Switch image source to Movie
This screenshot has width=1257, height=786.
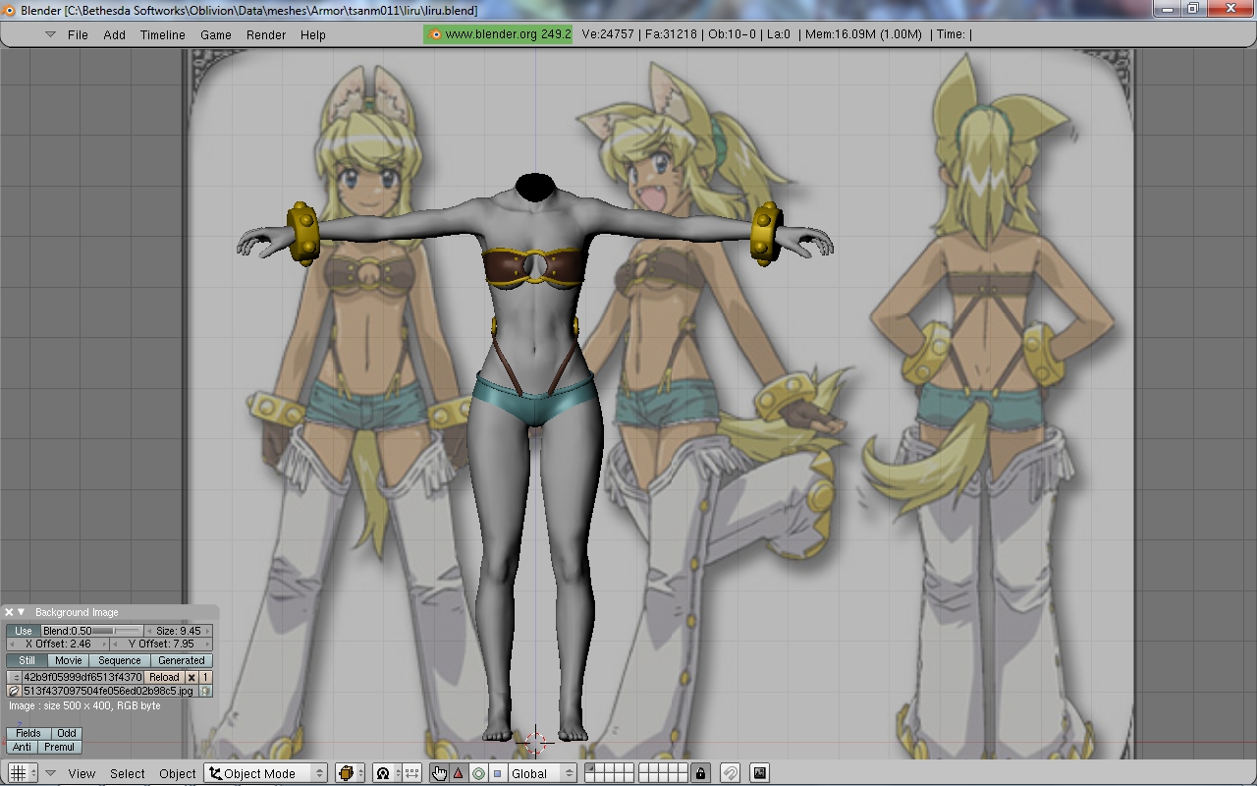(69, 660)
